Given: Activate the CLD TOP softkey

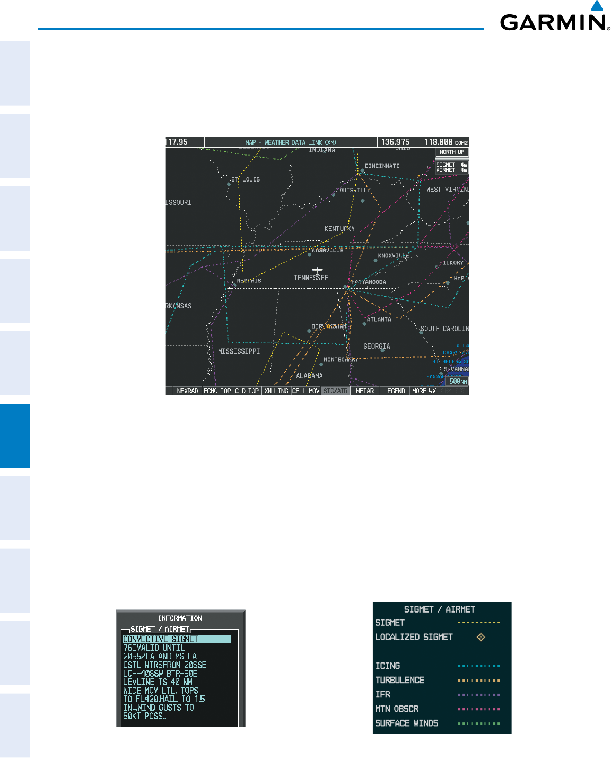Looking at the screenshot, I should point(247,391).
